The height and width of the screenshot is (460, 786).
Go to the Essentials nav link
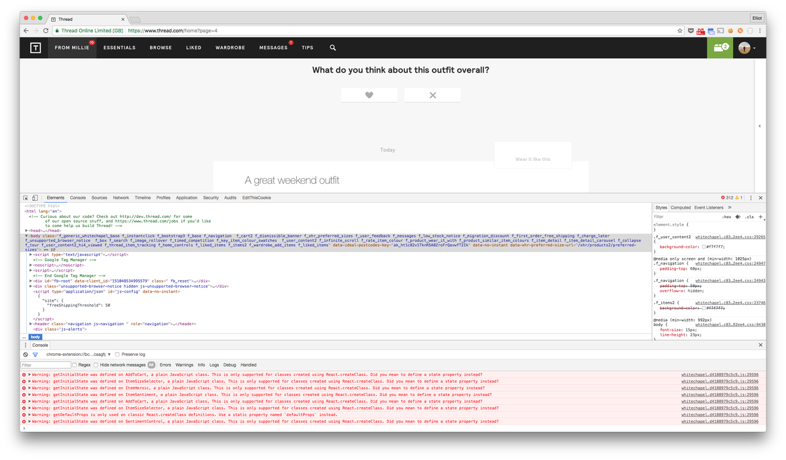[x=119, y=48]
